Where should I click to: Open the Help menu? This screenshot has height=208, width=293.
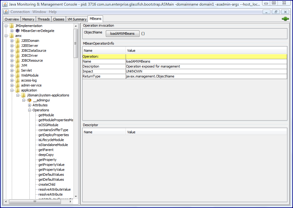[x=53, y=11]
